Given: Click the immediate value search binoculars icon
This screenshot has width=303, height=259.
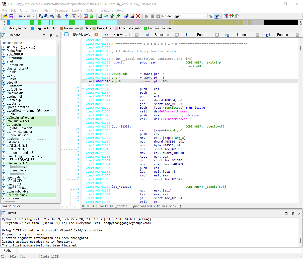Looking at the screenshot, I should (41, 16).
